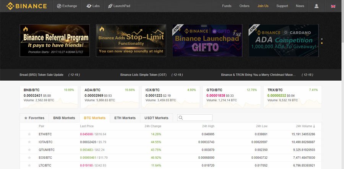Open the Binance Referral Program banner
This screenshot has width=344, height=169.
(x=55, y=41)
